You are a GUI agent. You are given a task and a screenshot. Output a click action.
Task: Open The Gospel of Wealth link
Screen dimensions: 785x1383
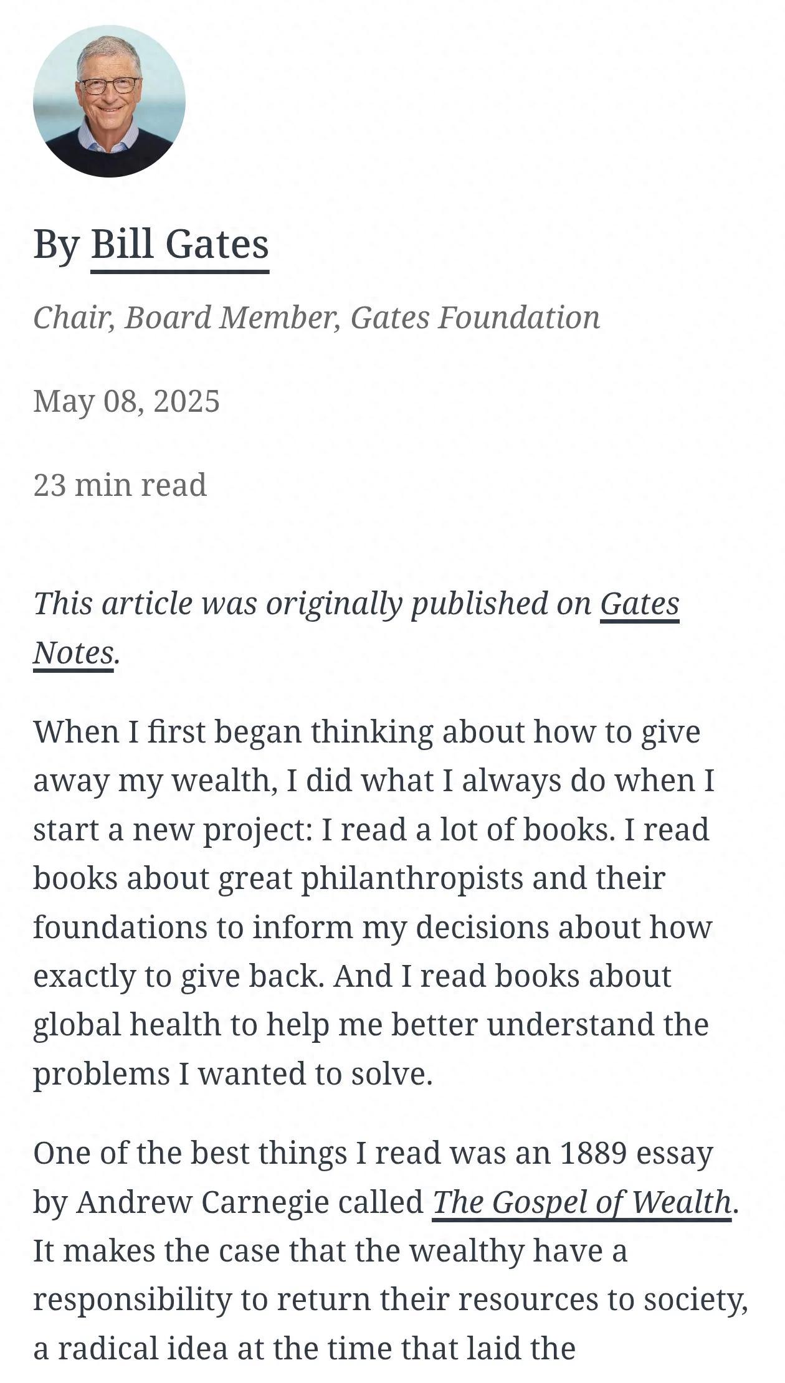pyautogui.click(x=582, y=1202)
